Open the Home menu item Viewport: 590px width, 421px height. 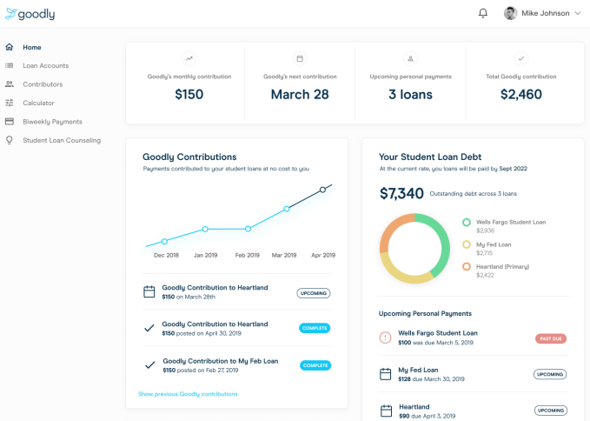32,47
